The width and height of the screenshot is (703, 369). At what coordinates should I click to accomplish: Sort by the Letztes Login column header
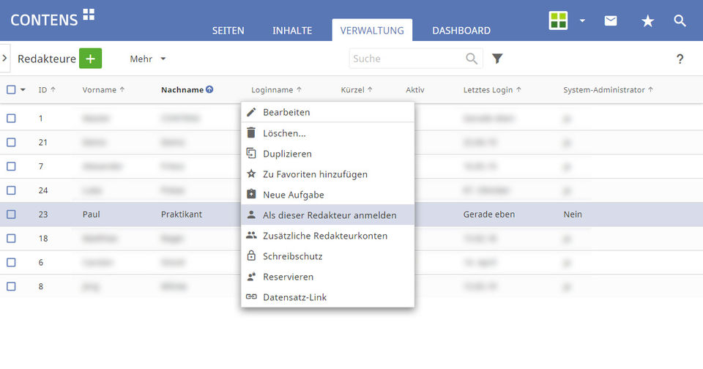pyautogui.click(x=492, y=89)
